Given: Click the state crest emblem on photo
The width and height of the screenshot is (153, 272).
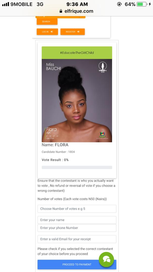Looking at the screenshot, I should (103, 134).
